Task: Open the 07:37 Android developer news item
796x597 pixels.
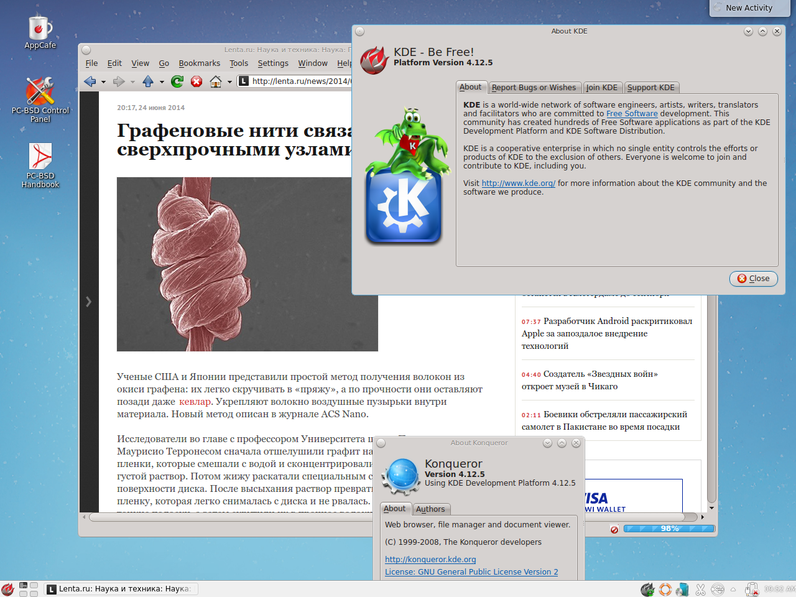Action: point(607,333)
